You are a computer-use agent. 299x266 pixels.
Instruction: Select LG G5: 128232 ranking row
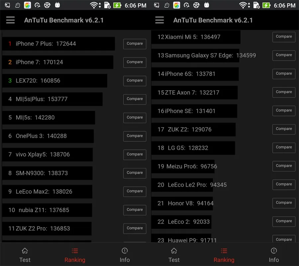pyautogui.click(x=193, y=148)
